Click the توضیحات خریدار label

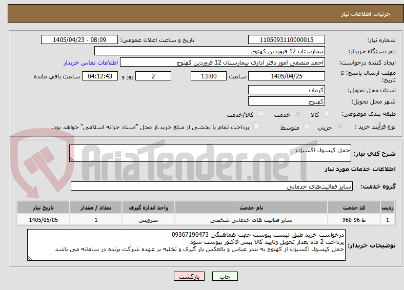point(372,245)
